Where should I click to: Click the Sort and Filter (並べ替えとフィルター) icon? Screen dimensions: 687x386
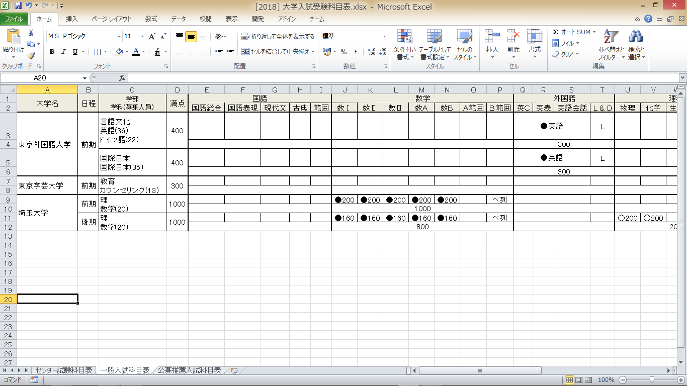pos(611,44)
